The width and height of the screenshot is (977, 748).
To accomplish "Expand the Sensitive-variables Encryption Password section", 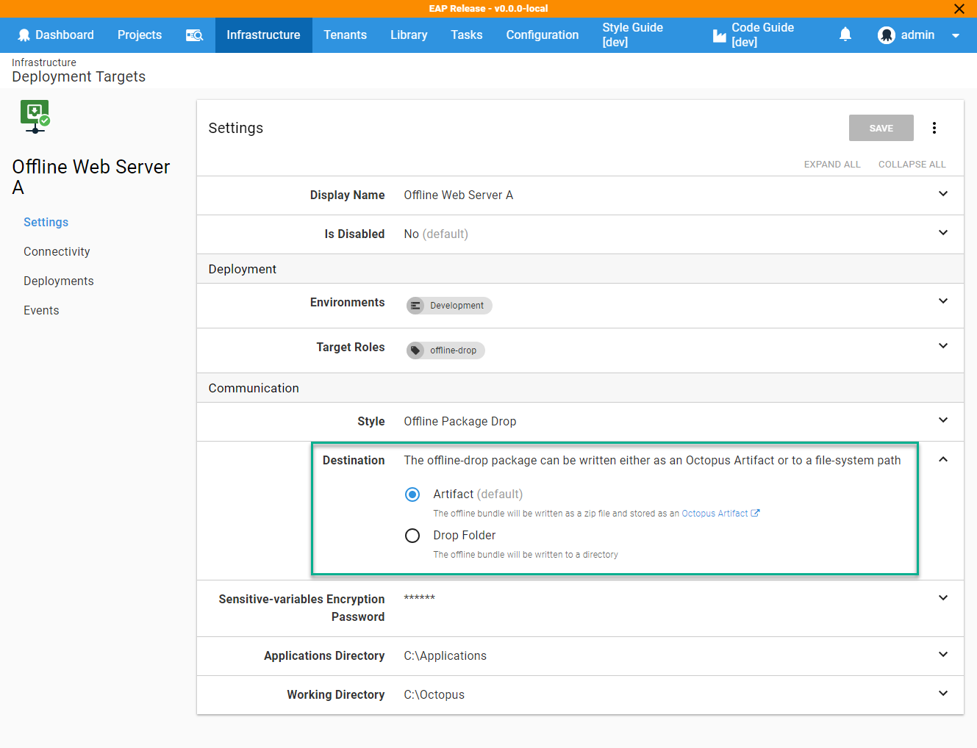I will click(943, 598).
